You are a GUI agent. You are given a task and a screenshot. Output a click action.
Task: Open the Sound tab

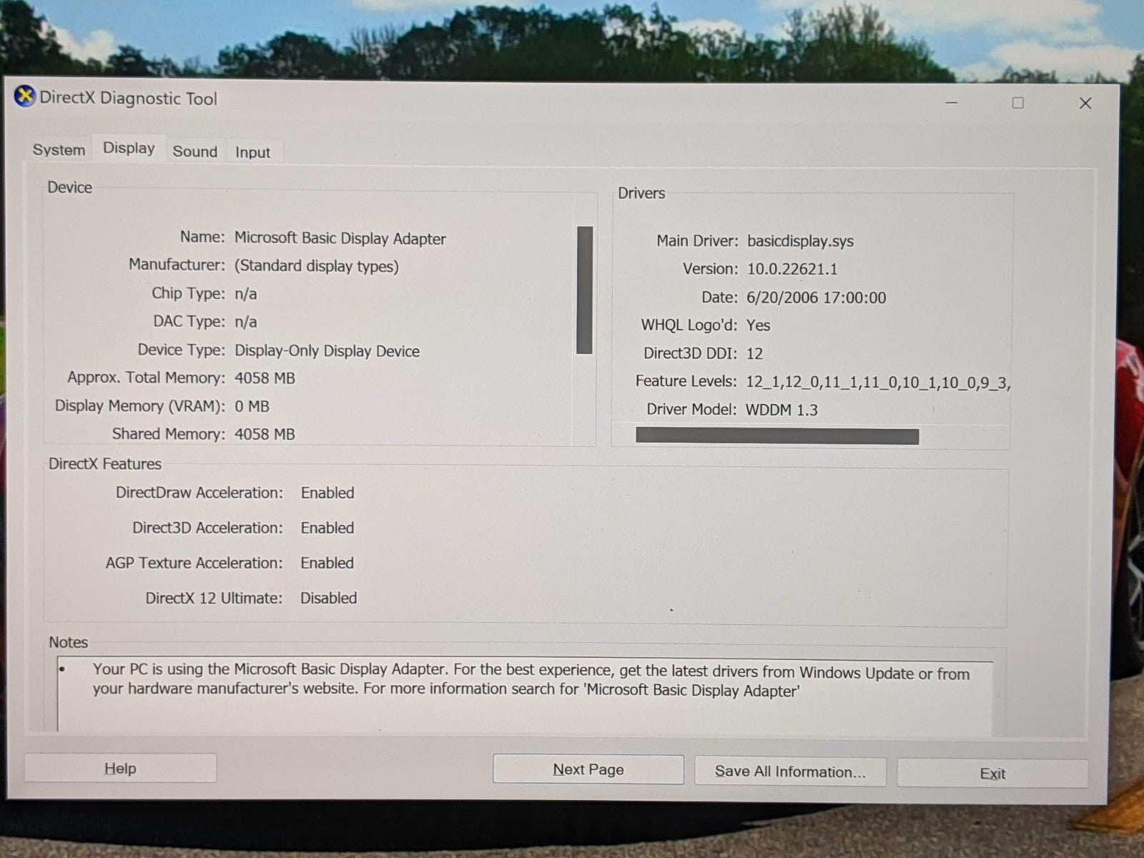click(x=194, y=152)
